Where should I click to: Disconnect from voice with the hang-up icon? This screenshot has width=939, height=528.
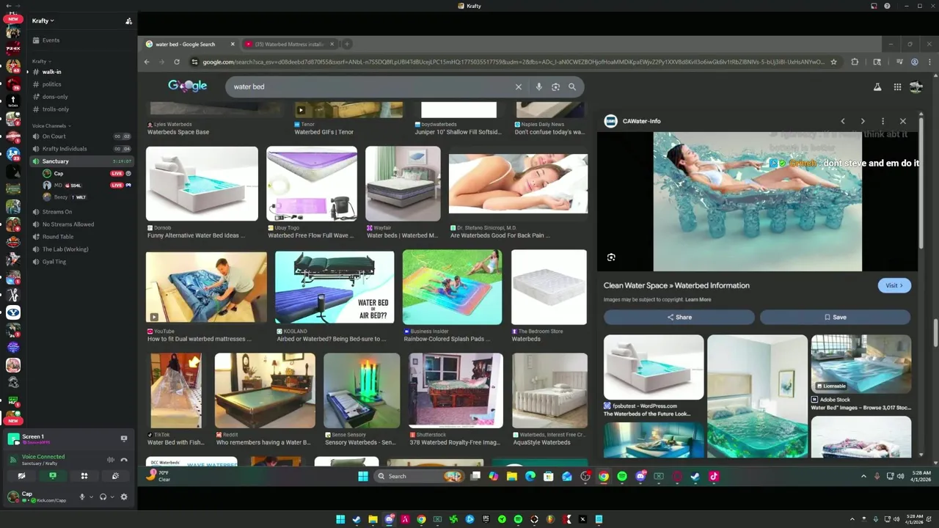(124, 460)
